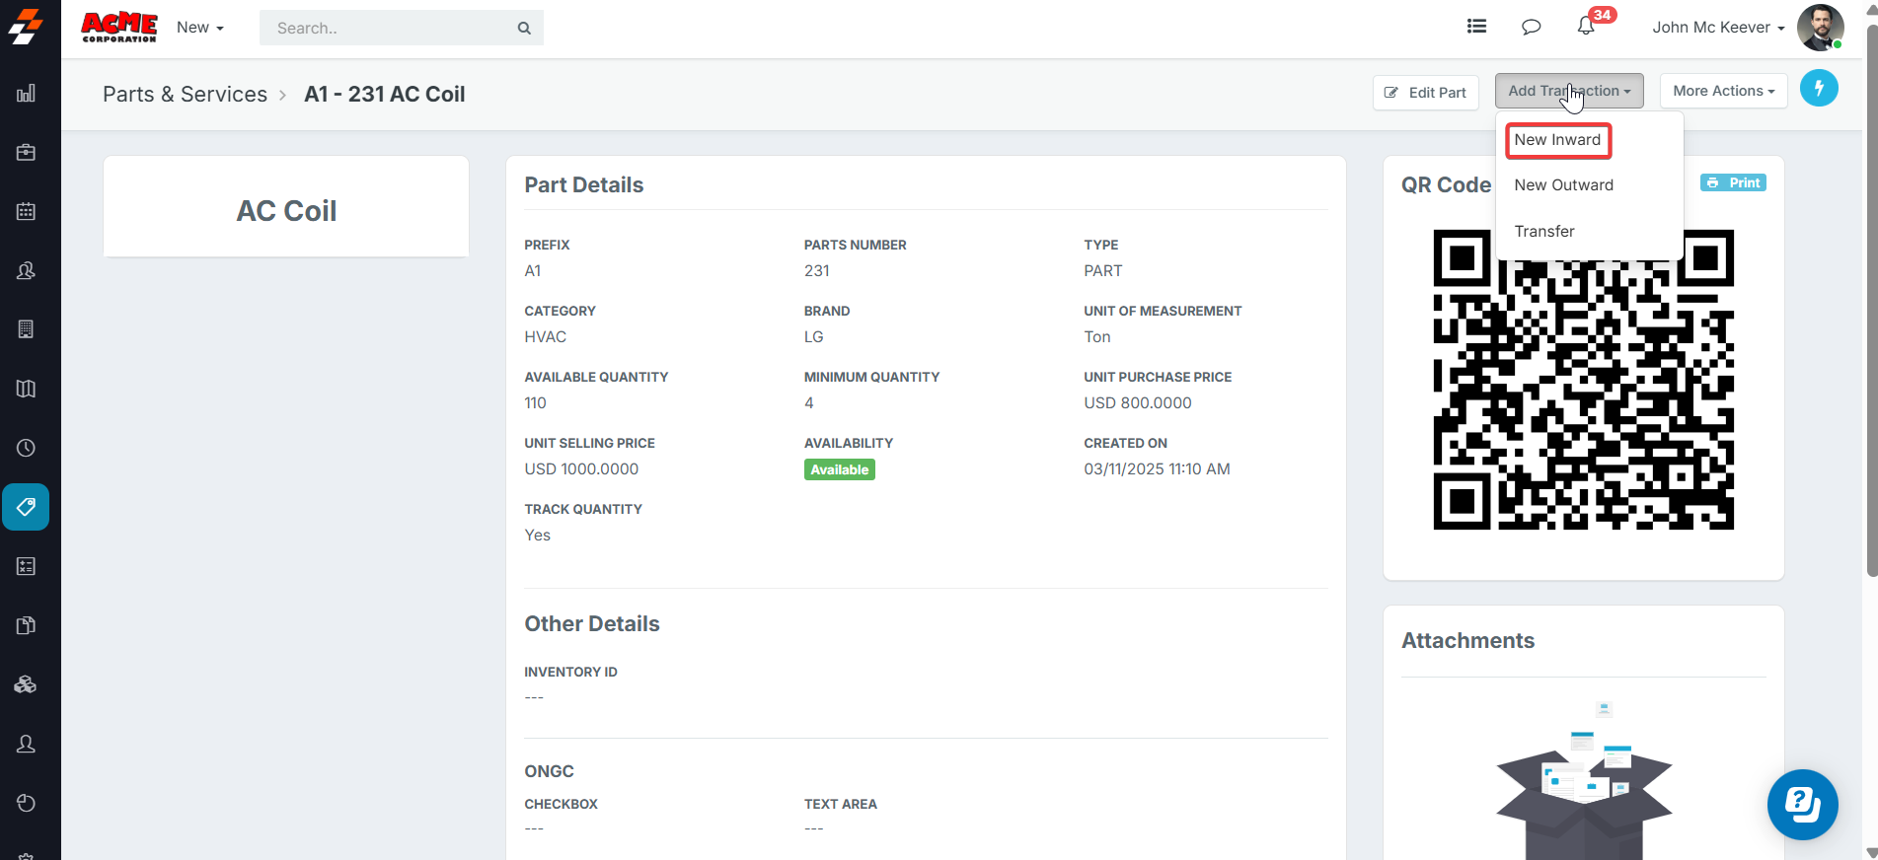Open the dashboard bar chart sidebar icon

[27, 94]
